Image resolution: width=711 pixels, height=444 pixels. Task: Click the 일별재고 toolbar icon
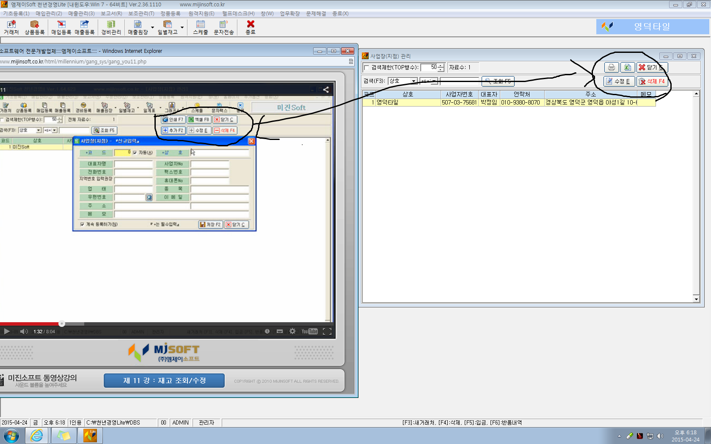(168, 27)
